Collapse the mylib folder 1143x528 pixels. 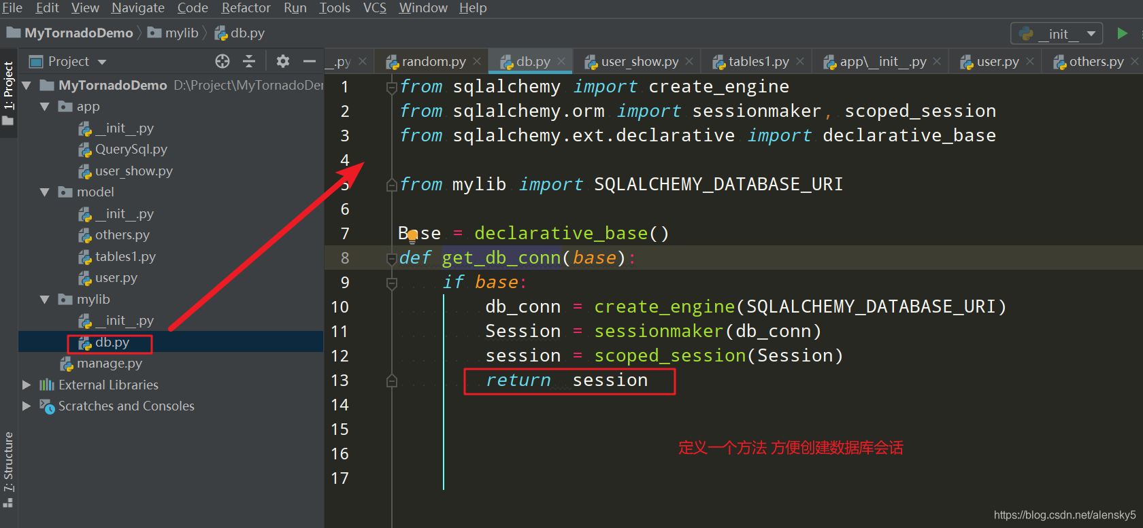(45, 300)
